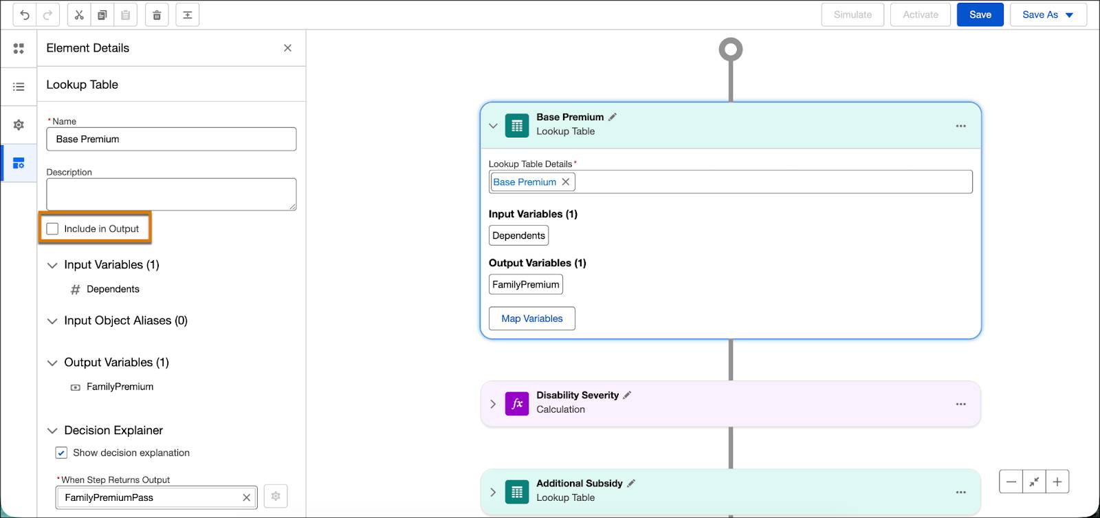This screenshot has width=1100, height=518.
Task: Click the Undo arrow icon
Action: (25, 14)
